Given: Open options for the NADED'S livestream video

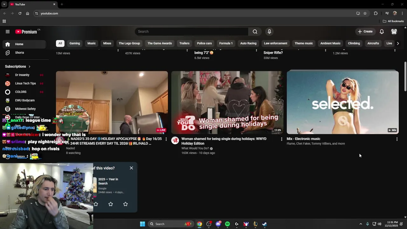Looking at the screenshot, I should (166, 139).
